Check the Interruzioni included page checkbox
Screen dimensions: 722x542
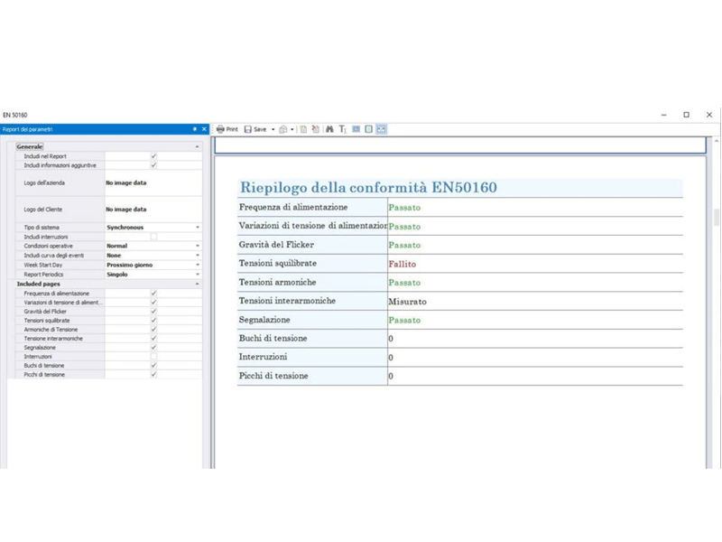[153, 357]
